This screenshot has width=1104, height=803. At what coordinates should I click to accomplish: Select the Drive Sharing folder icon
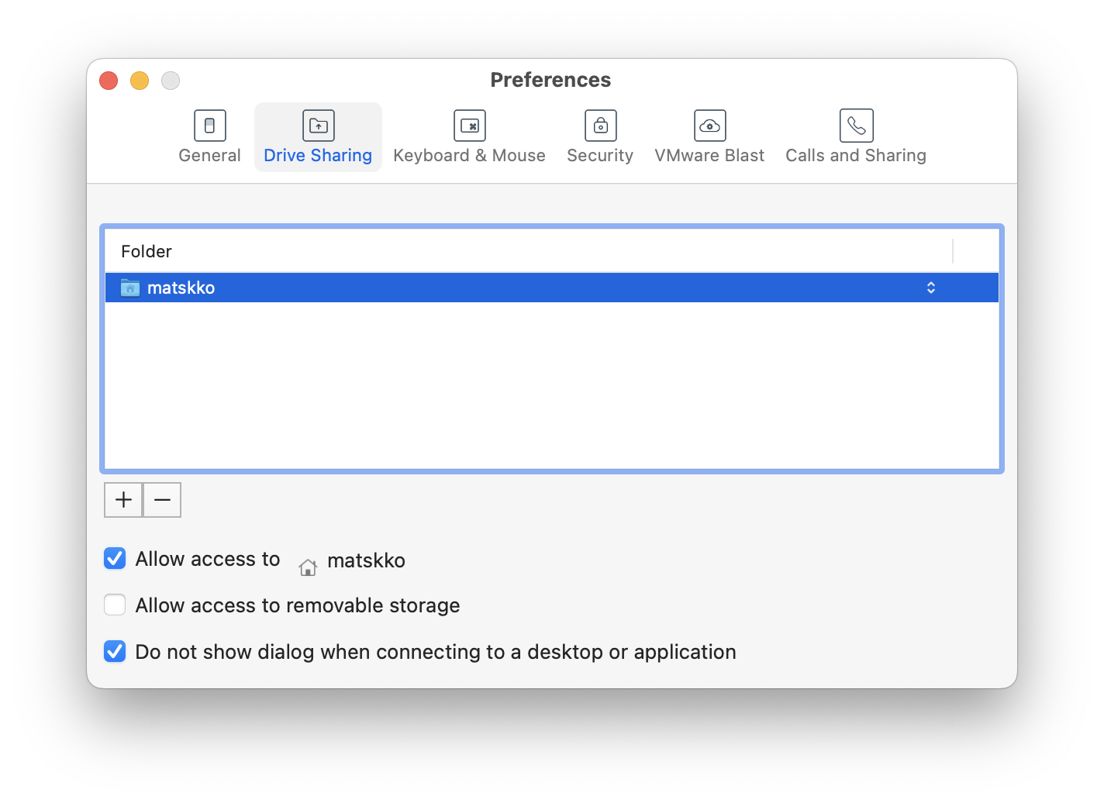[x=319, y=126]
